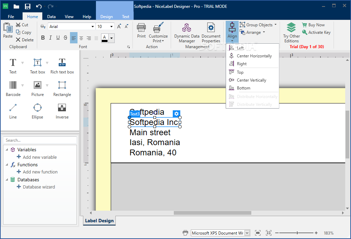Open the font color dropdown arrow
The height and width of the screenshot is (239, 351).
tap(111, 38)
